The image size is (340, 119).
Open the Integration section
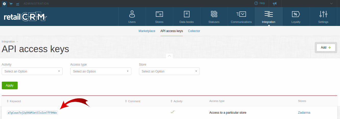269,17
